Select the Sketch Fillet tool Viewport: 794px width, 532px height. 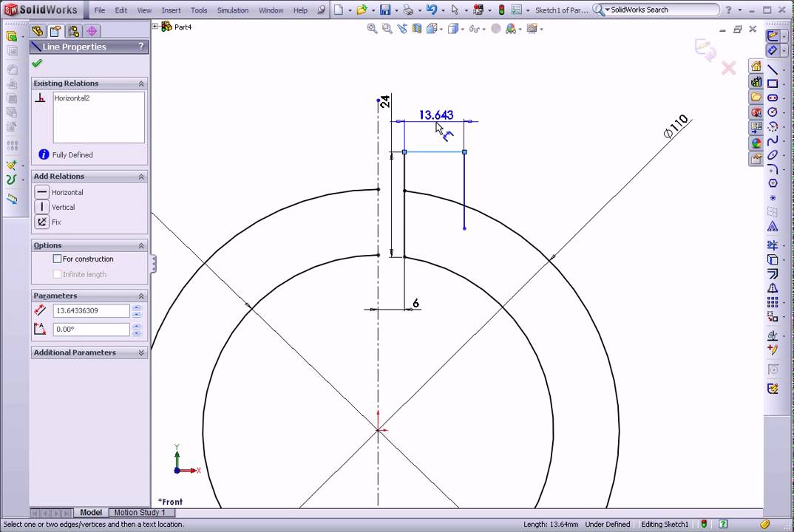pos(773,169)
